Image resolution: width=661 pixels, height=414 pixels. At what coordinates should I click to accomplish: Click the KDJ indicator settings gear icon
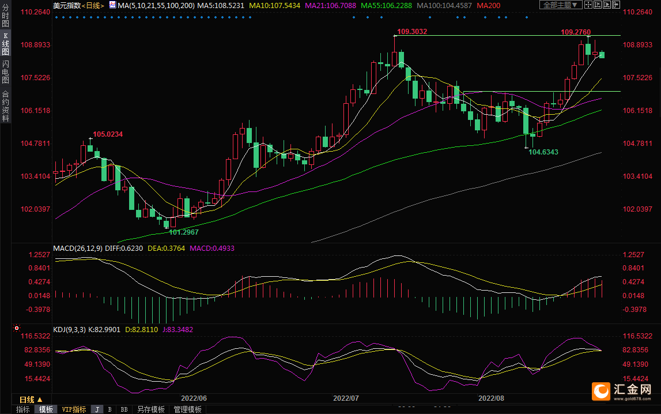(x=16, y=329)
